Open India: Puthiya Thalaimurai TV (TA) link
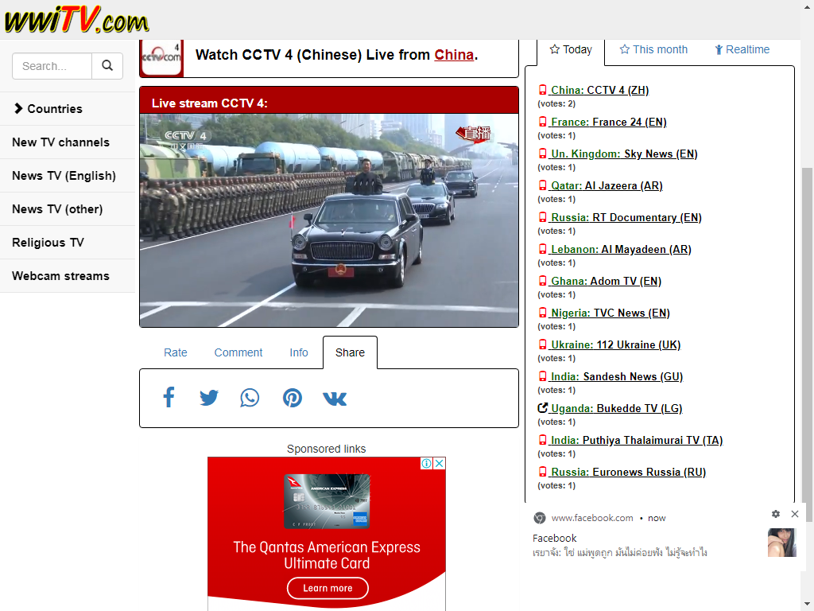This screenshot has height=611, width=814. tap(630, 440)
